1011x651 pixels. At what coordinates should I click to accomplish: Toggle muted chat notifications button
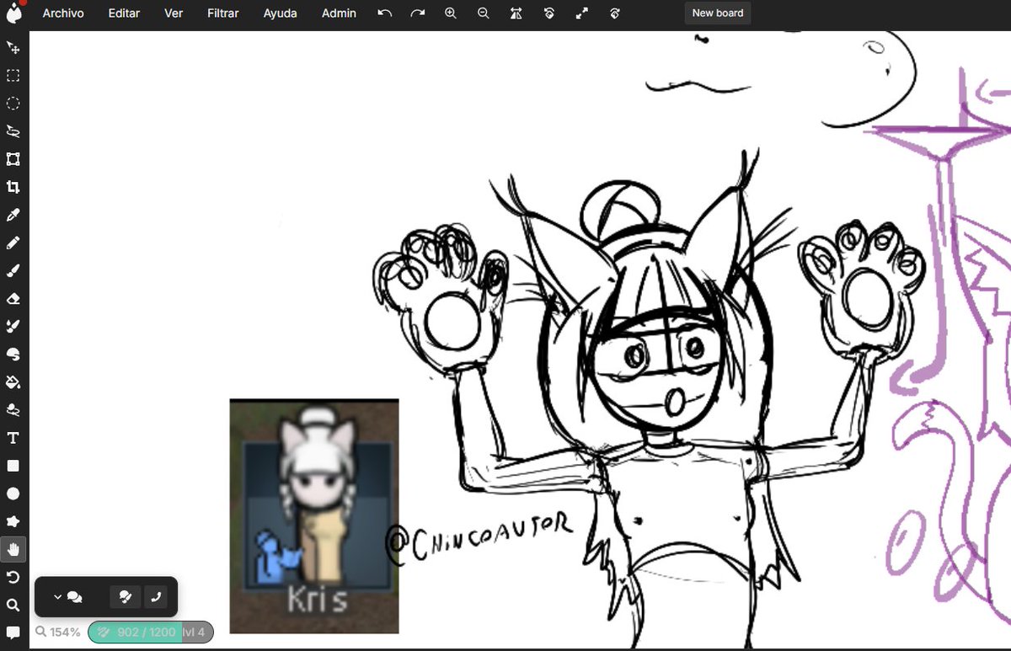126,597
